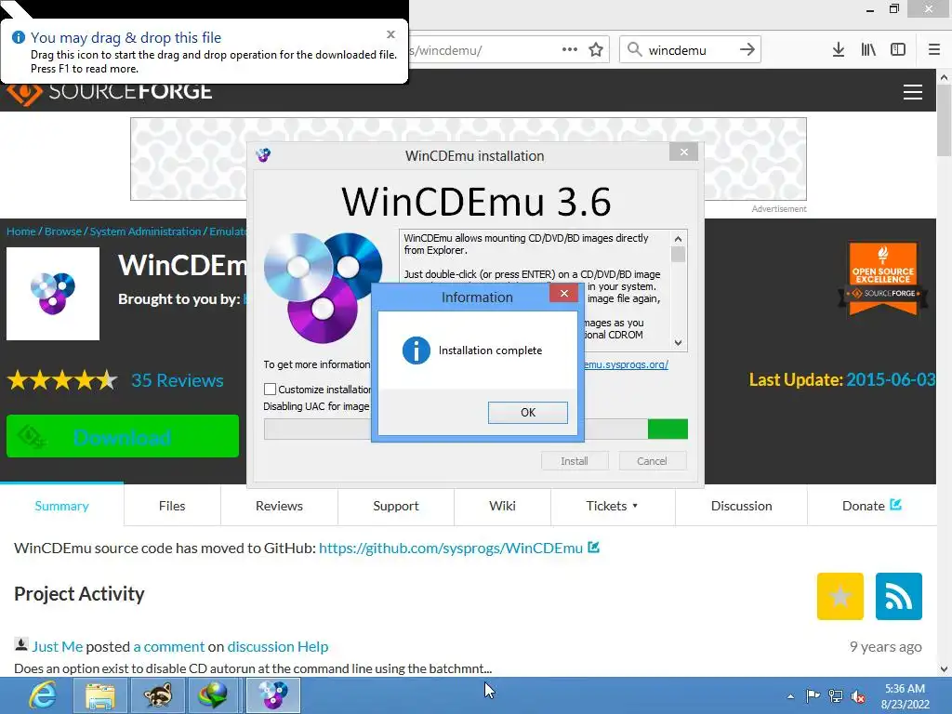This screenshot has height=714, width=952.
Task: Open Firefox page actions three-dot menu
Action: (x=570, y=49)
